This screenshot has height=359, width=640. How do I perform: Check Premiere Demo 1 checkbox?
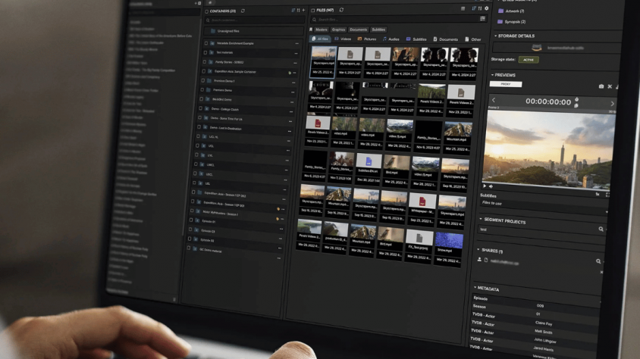click(x=203, y=81)
